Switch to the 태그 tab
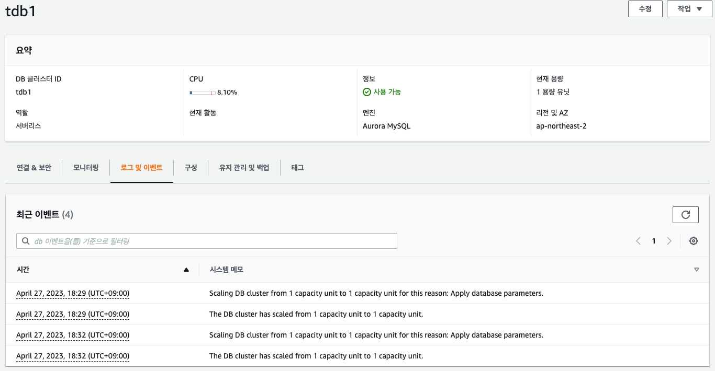Screen dimensions: 715x371 297,168
